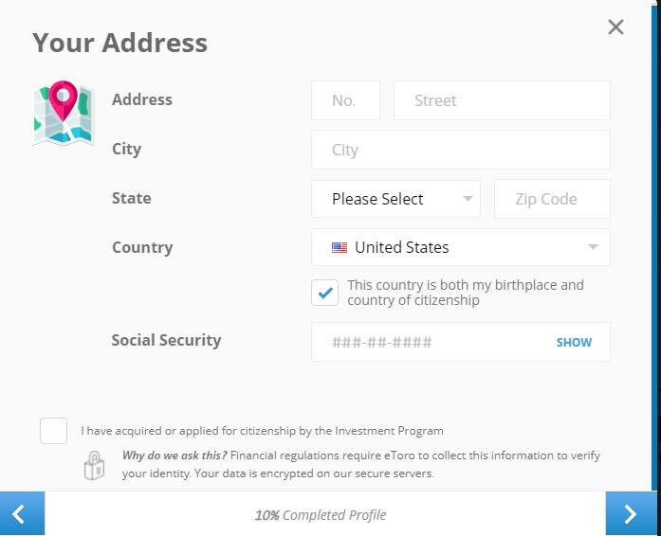
Task: Uncheck birthplace and citizenship checkbox
Action: [324, 293]
